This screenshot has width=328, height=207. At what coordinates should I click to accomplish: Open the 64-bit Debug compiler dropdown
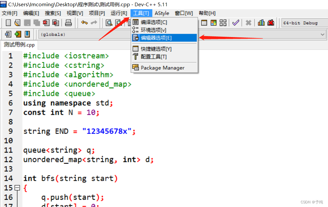(304, 23)
